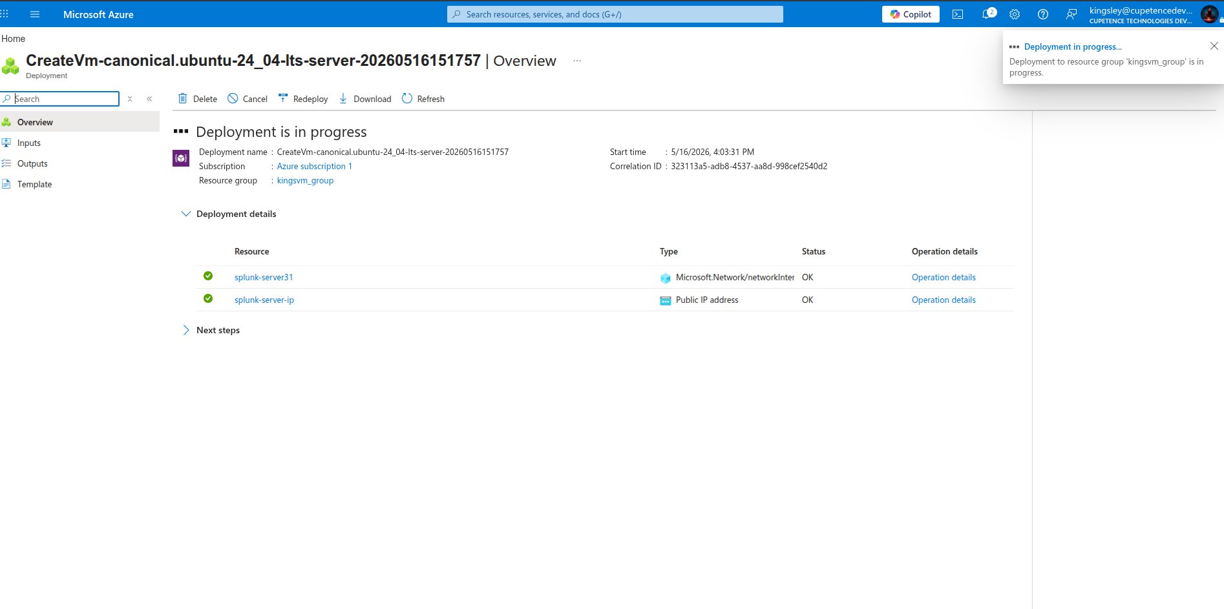Image resolution: width=1224 pixels, height=609 pixels.
Task: Open Cloud Shell from the top bar
Action: pyautogui.click(x=958, y=14)
